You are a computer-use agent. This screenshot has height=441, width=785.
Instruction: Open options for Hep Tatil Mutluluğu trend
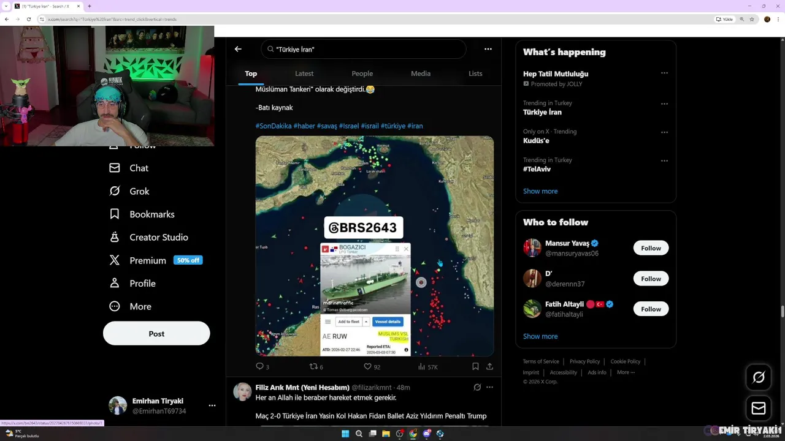pos(664,73)
